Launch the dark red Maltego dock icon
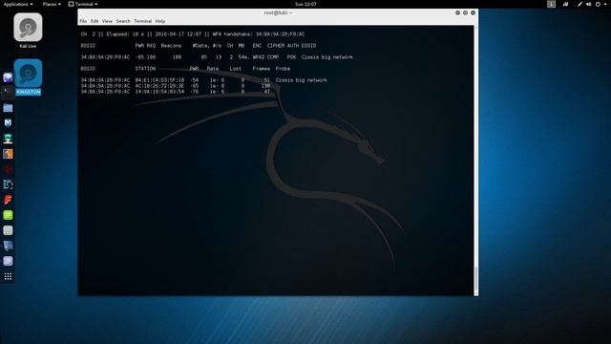The height and width of the screenshot is (344, 611). tap(8, 169)
